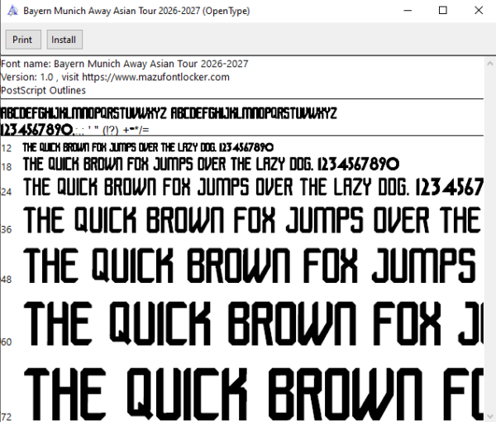
Task: Click the 72-point pangram sample text
Action: pos(253,394)
